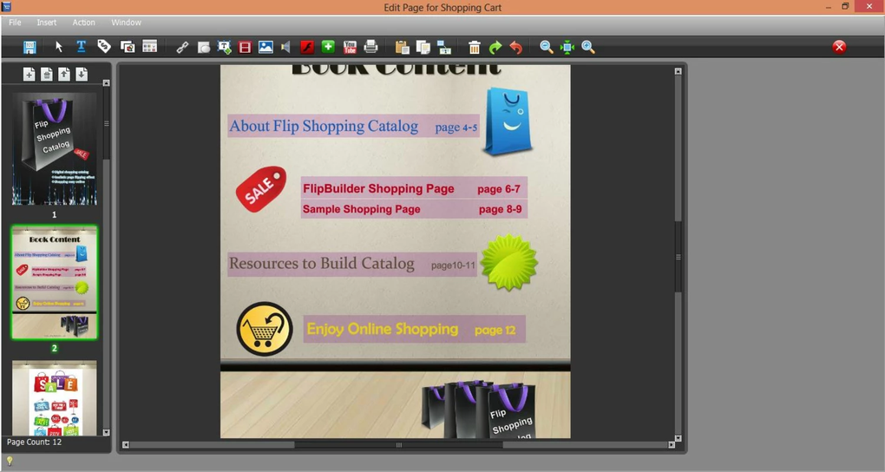Click 'Enjoy Online Shopping' entry
The image size is (885, 472).
pos(383,329)
